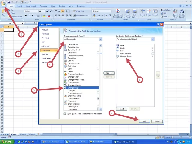Click the Add >> button
Image resolution: width=192 pixels, height=144 pixels.
click(x=109, y=73)
